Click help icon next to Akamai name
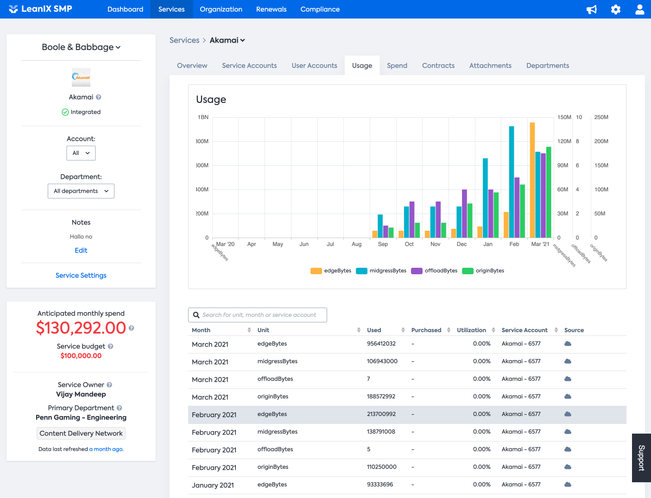 coord(98,97)
